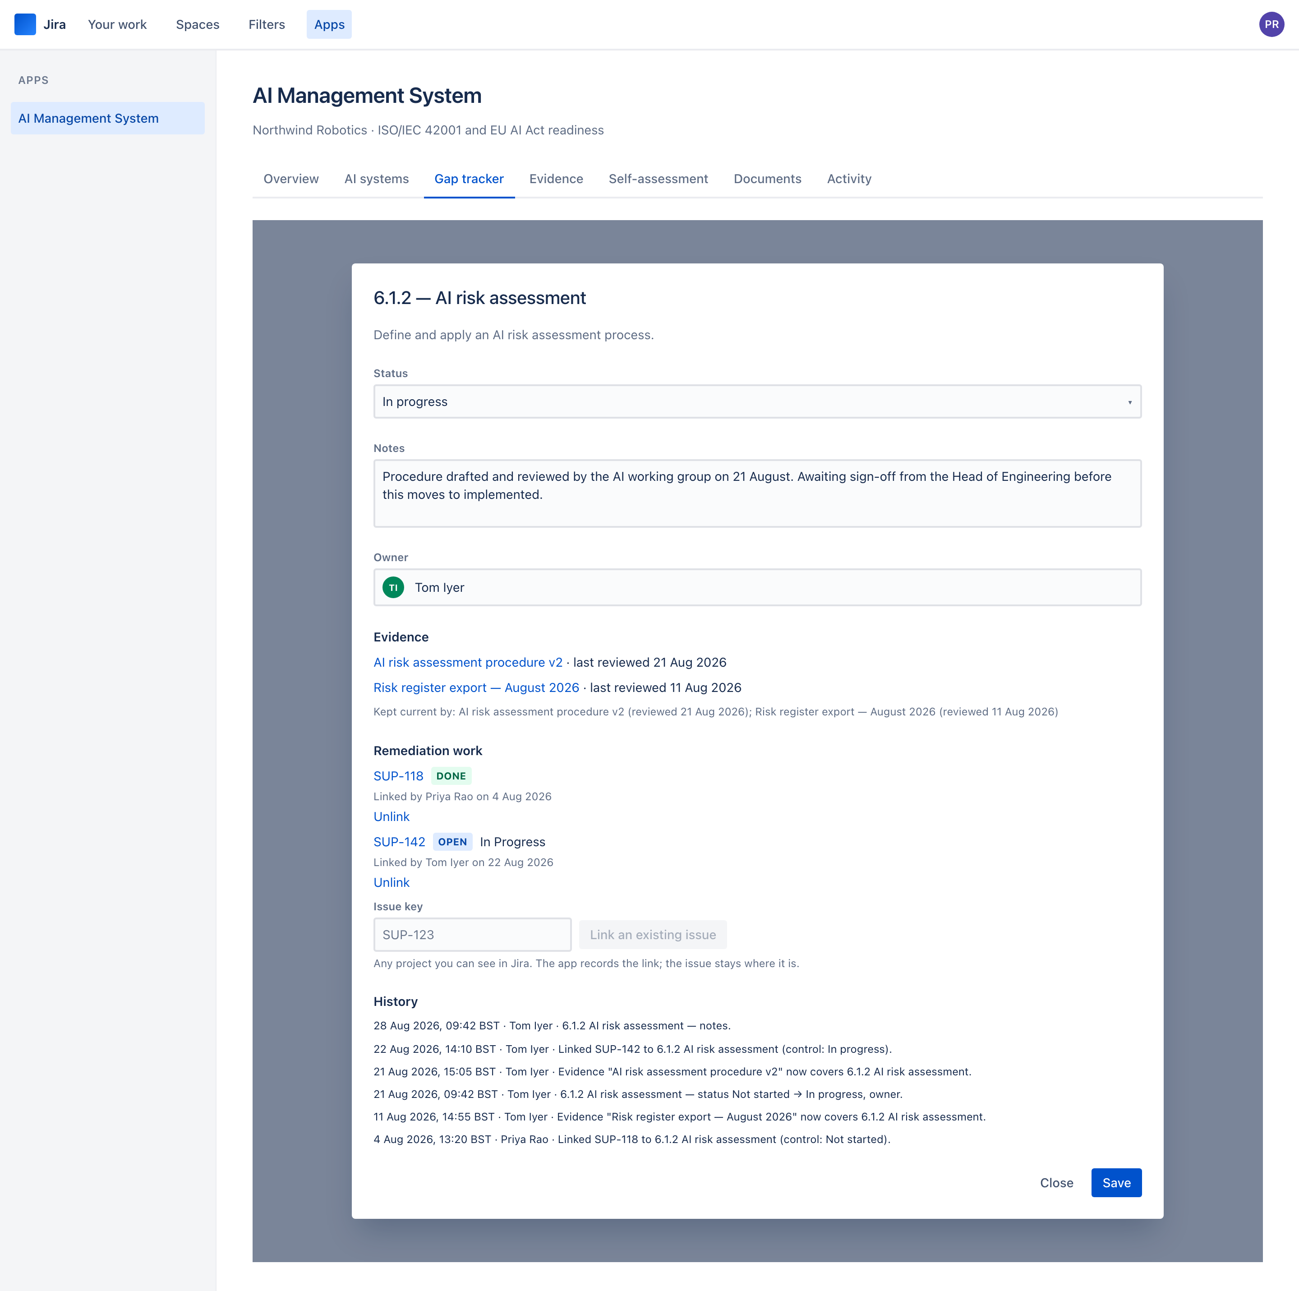Open the PR user avatar menu
This screenshot has width=1299, height=1291.
coord(1271,24)
